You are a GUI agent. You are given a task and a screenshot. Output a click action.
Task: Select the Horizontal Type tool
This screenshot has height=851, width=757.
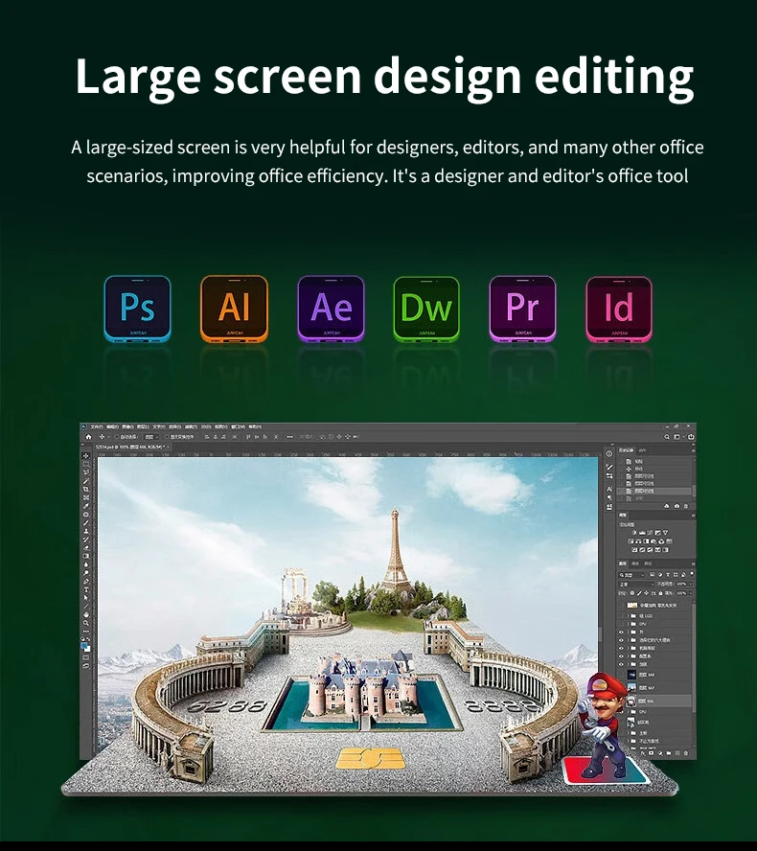pos(85,589)
